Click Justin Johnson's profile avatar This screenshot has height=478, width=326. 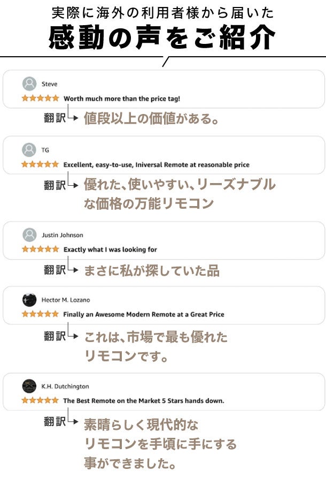tap(29, 234)
